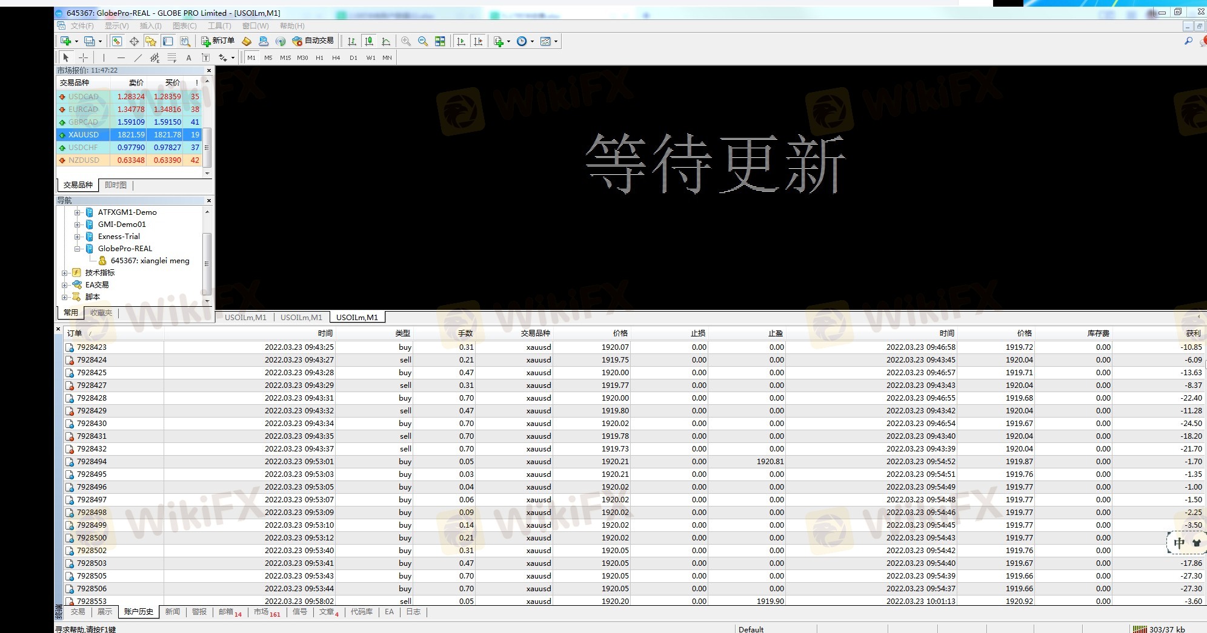Open the 工具(T) menu
The image size is (1207, 633).
219,26
